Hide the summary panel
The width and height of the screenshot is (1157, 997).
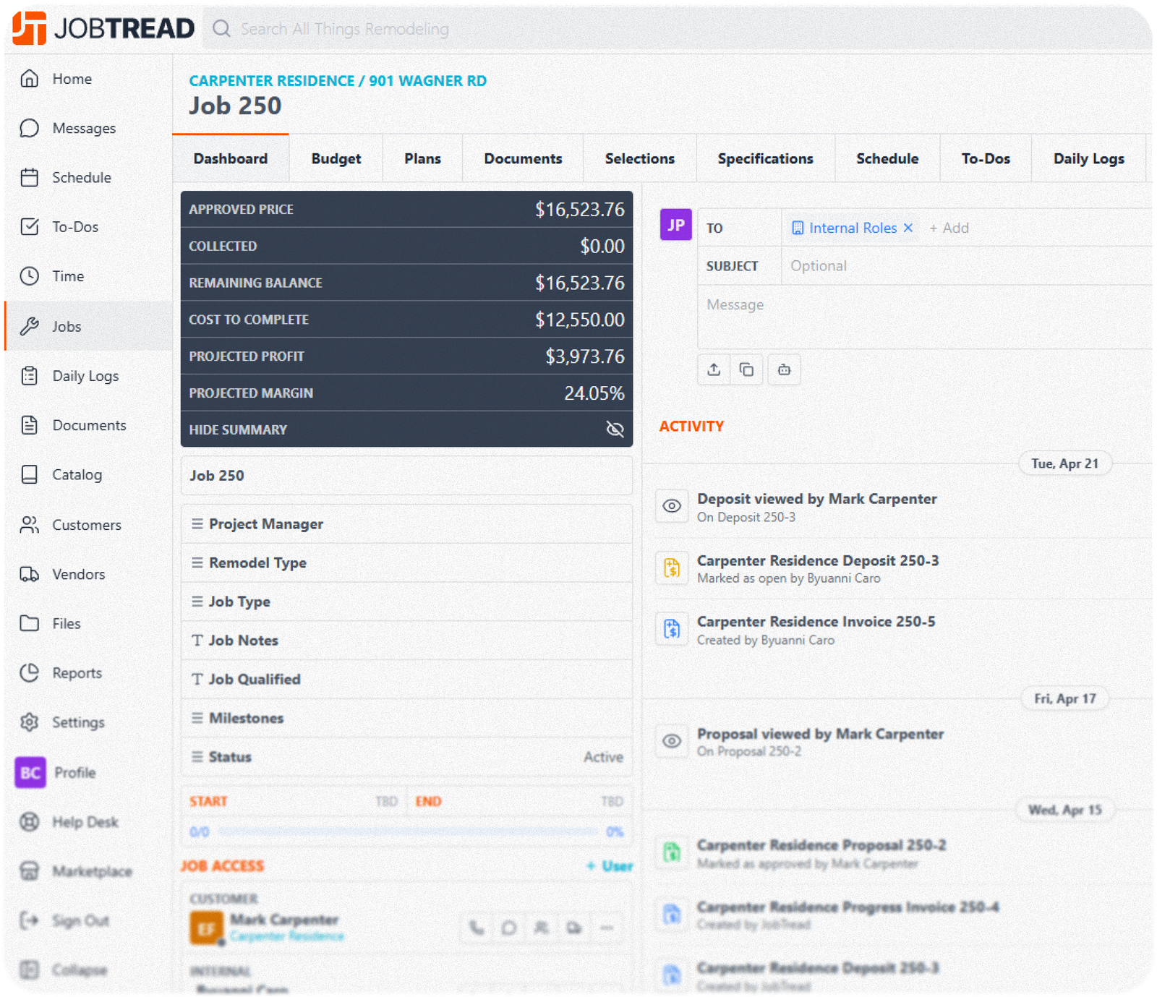tap(406, 429)
